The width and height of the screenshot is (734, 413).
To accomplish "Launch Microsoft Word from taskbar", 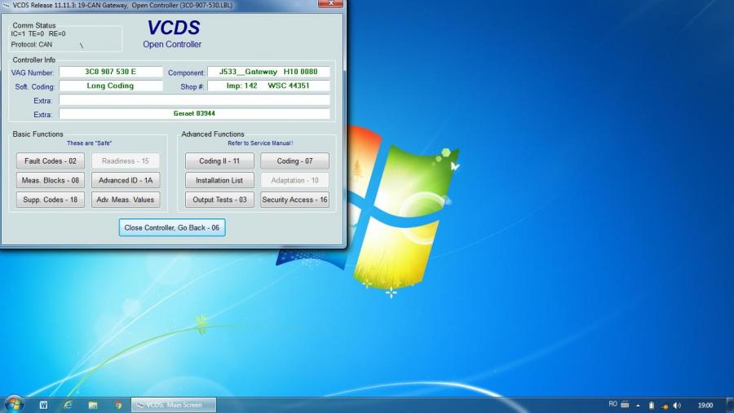I will [x=43, y=405].
